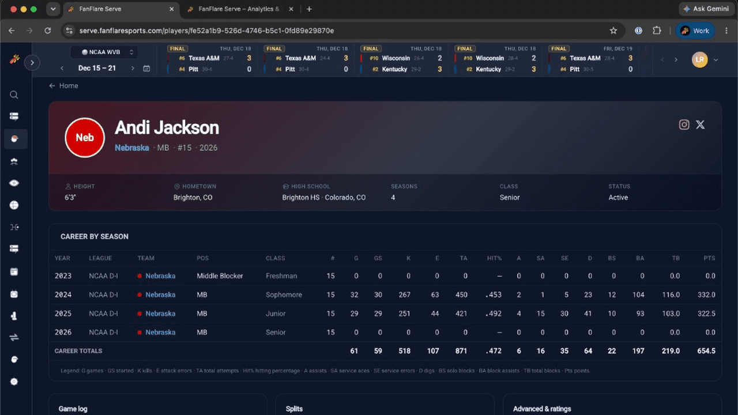738x415 pixels.
Task: Click the bottom-most badge icon in sidebar
Action: click(14, 382)
